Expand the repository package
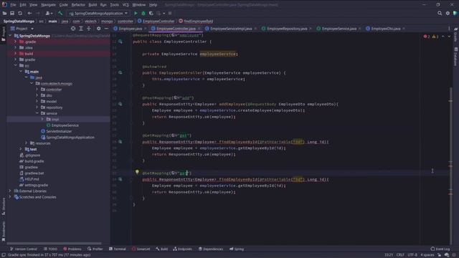Image resolution: width=459 pixels, height=258 pixels. coord(37,107)
